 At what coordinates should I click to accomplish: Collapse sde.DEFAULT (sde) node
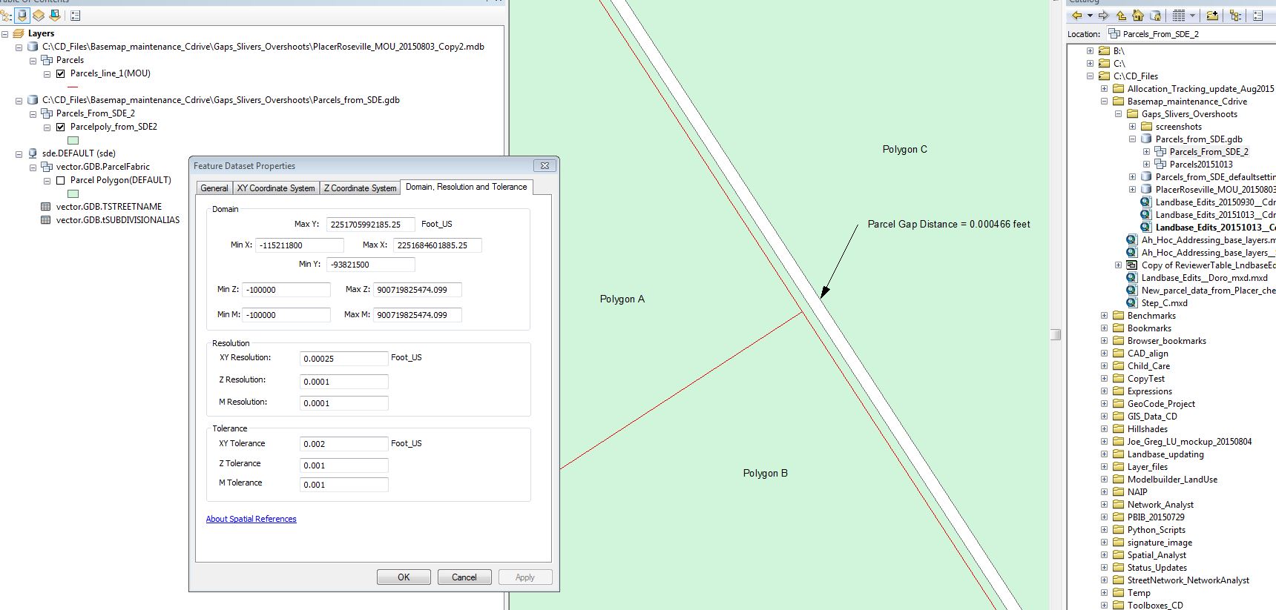point(19,153)
